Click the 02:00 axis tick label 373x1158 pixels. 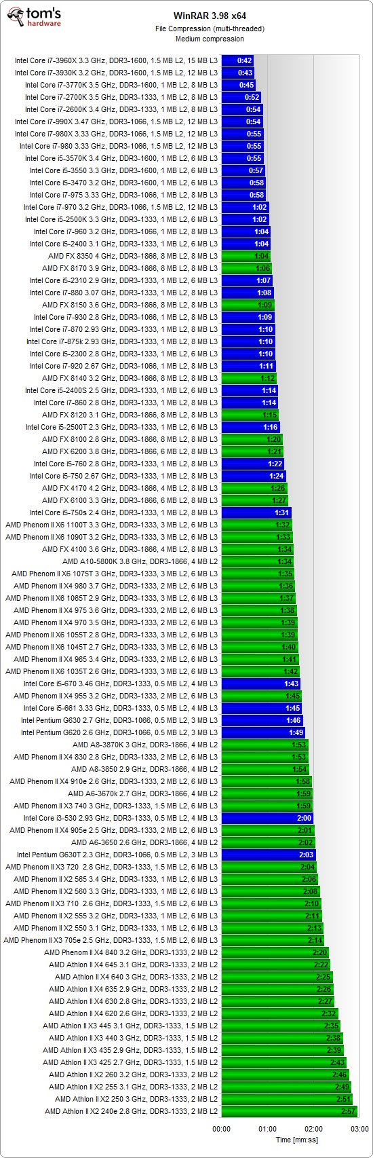[x=313, y=1129]
